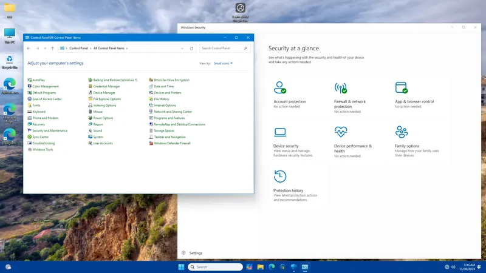Click the Recycle Bin desktop icon

click(x=10, y=62)
